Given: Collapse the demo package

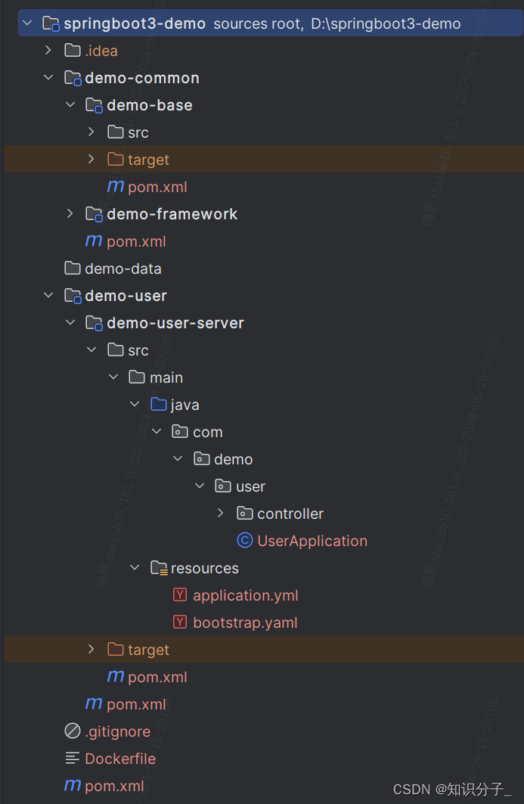Looking at the screenshot, I should pyautogui.click(x=178, y=458).
